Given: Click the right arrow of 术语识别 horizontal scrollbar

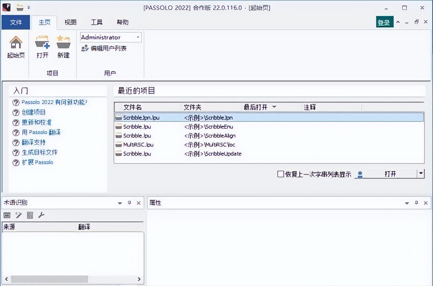Looking at the screenshot, I should point(139,279).
